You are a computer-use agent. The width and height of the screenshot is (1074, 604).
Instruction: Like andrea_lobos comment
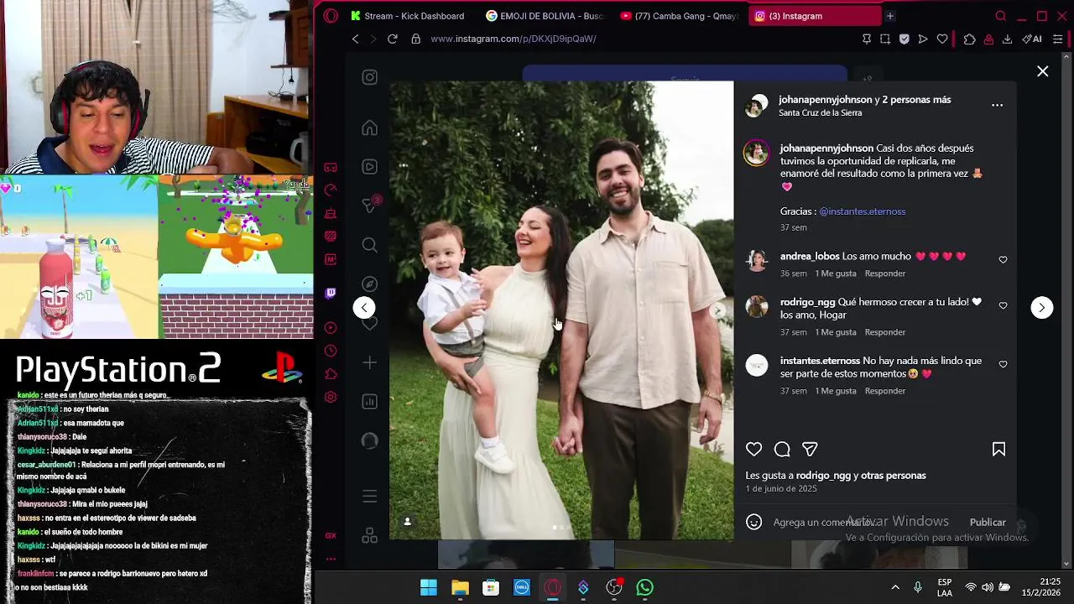1003,260
